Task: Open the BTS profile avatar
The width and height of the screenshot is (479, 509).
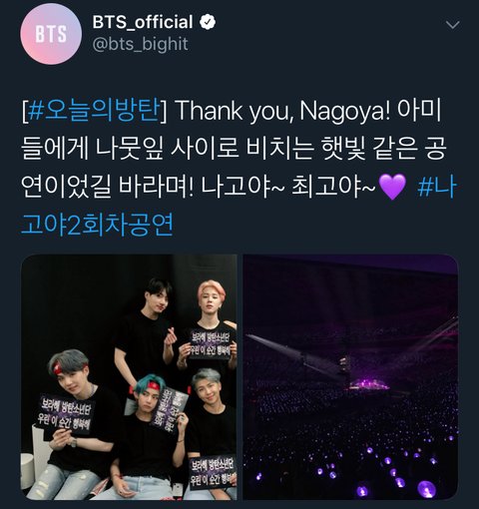Action: [51, 34]
